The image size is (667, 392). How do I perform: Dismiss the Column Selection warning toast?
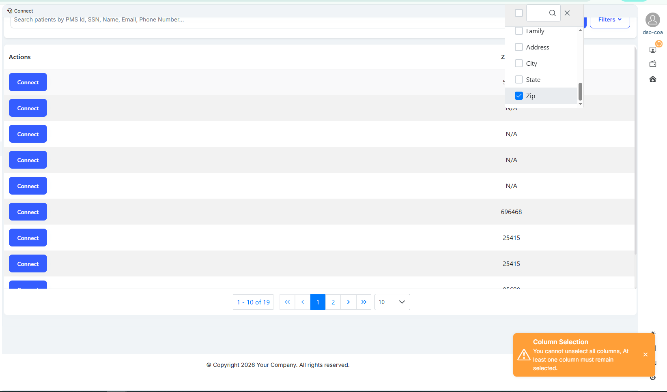pos(645,355)
